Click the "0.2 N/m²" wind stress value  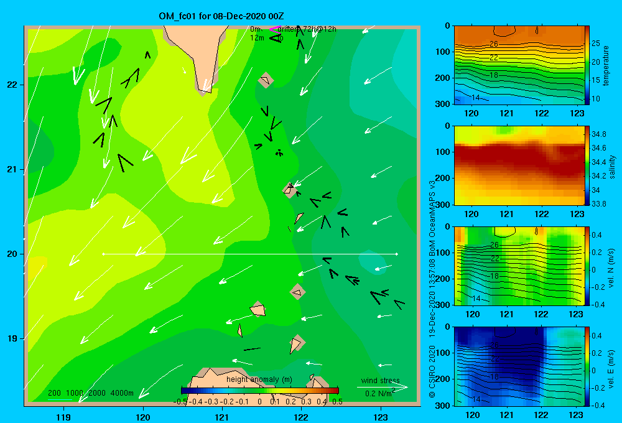tap(380, 393)
